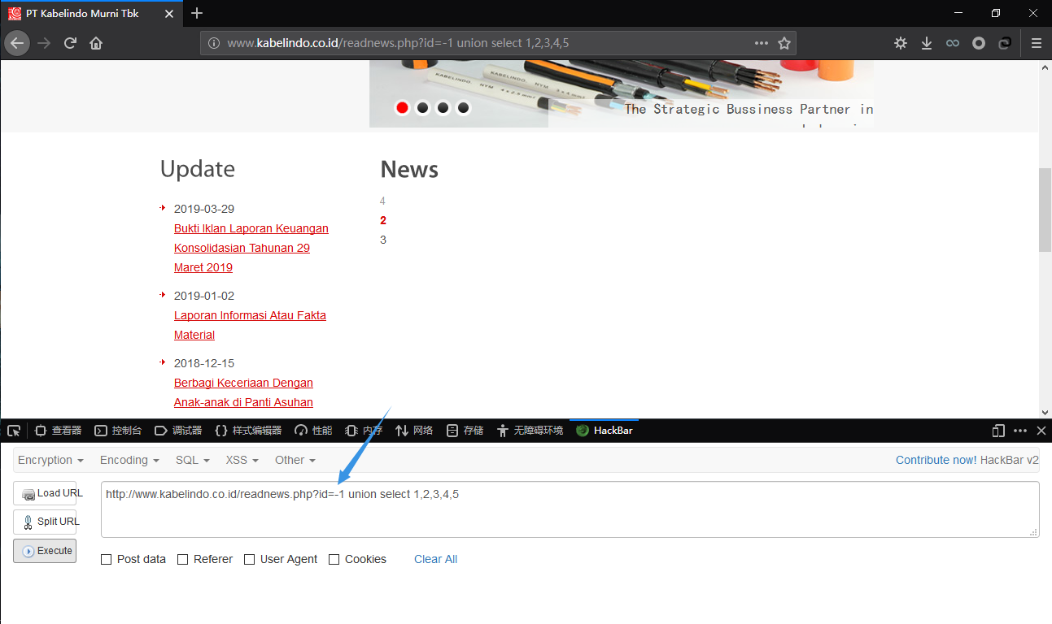
Task: Open the 样式编辑器 style editor panel
Action: pyautogui.click(x=248, y=431)
